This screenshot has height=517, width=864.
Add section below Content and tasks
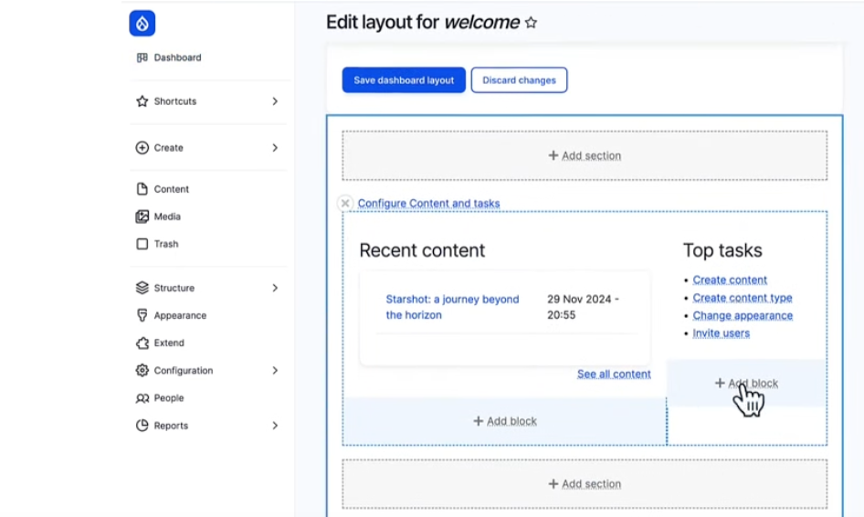(585, 484)
